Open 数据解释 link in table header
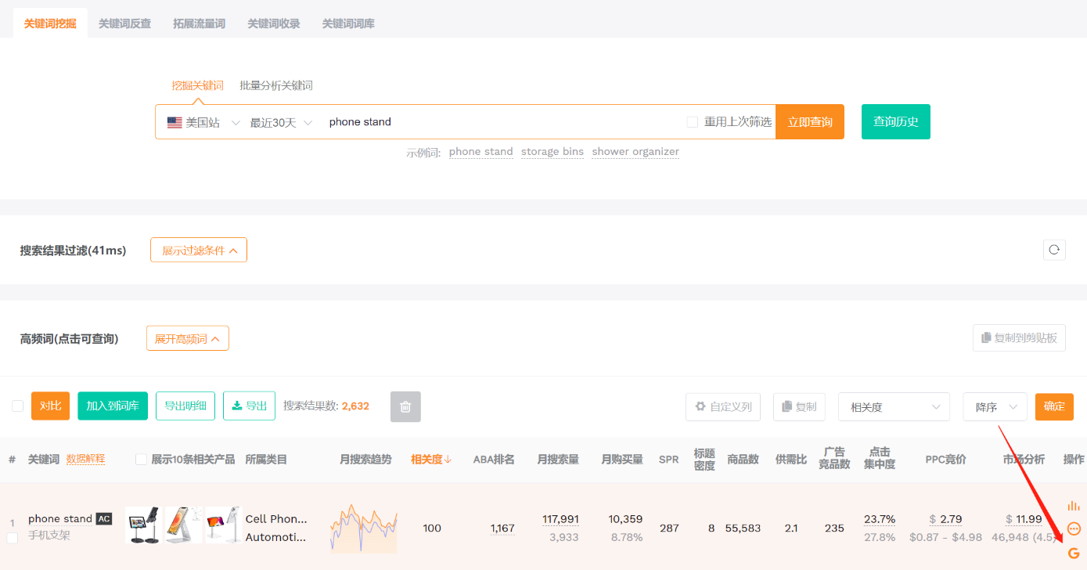Image resolution: width=1087 pixels, height=570 pixels. [x=85, y=459]
